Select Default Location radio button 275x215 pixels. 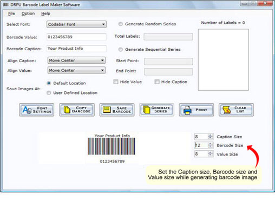point(49,83)
